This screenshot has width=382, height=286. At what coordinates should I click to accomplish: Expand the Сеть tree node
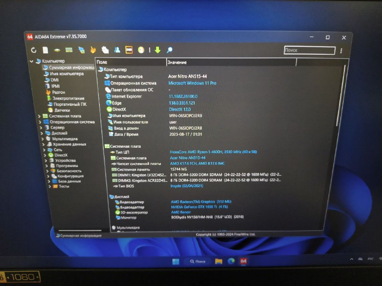(x=44, y=150)
